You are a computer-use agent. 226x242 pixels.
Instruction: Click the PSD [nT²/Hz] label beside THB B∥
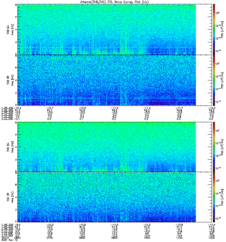pos(222,80)
